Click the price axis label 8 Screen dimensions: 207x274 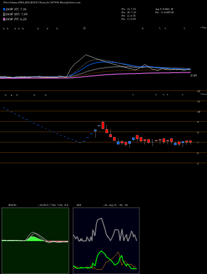tap(198, 133)
